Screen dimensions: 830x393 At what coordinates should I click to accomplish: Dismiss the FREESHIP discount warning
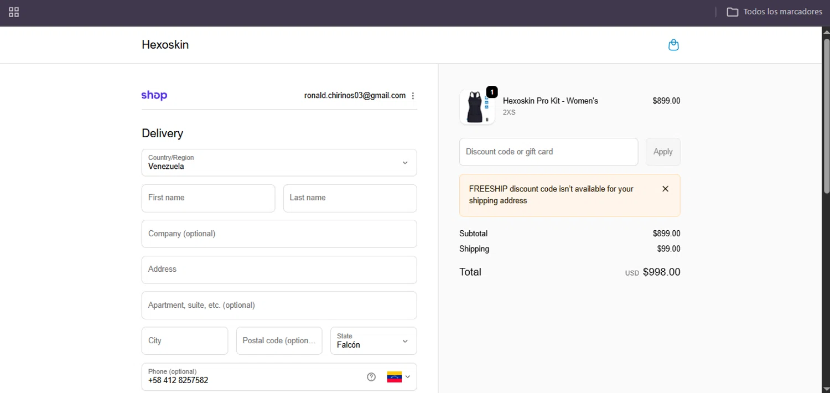pyautogui.click(x=665, y=189)
